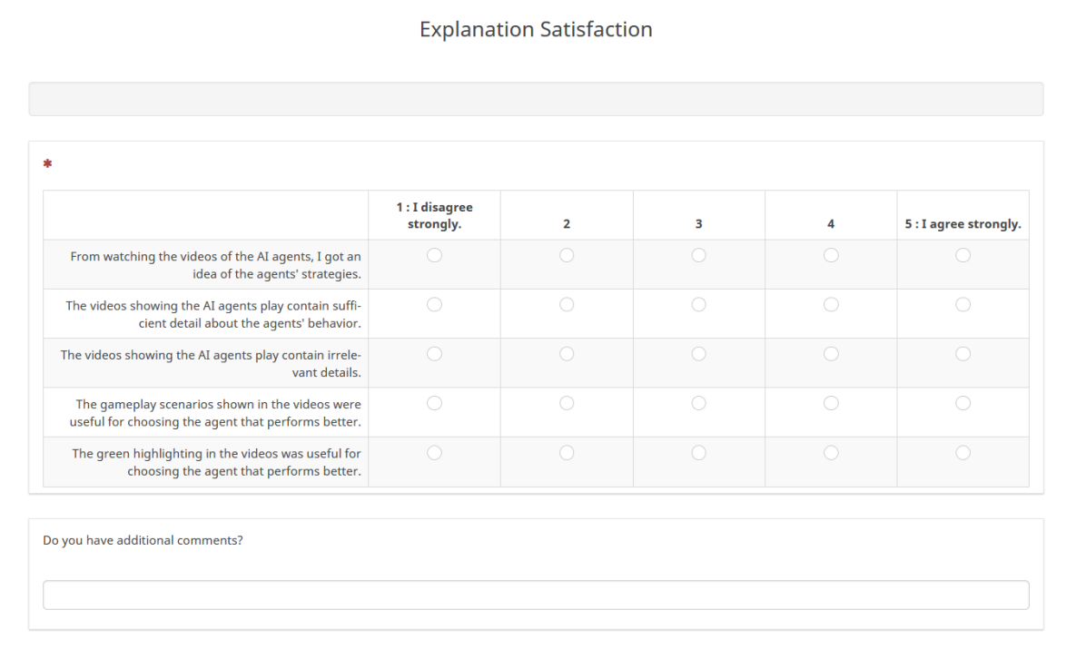The width and height of the screenshot is (1086, 659).
Task: Rate 'agents' strategies' statement as 1 disagree strongly
Action: pyautogui.click(x=434, y=256)
